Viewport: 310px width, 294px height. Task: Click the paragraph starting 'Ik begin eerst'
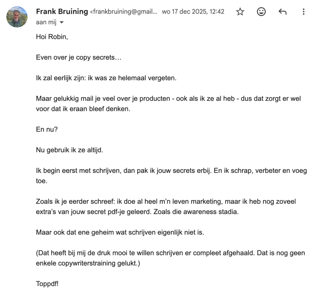[x=171, y=175]
